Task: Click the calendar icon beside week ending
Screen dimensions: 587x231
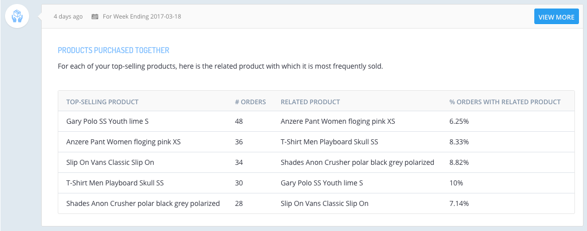Action: (95, 17)
